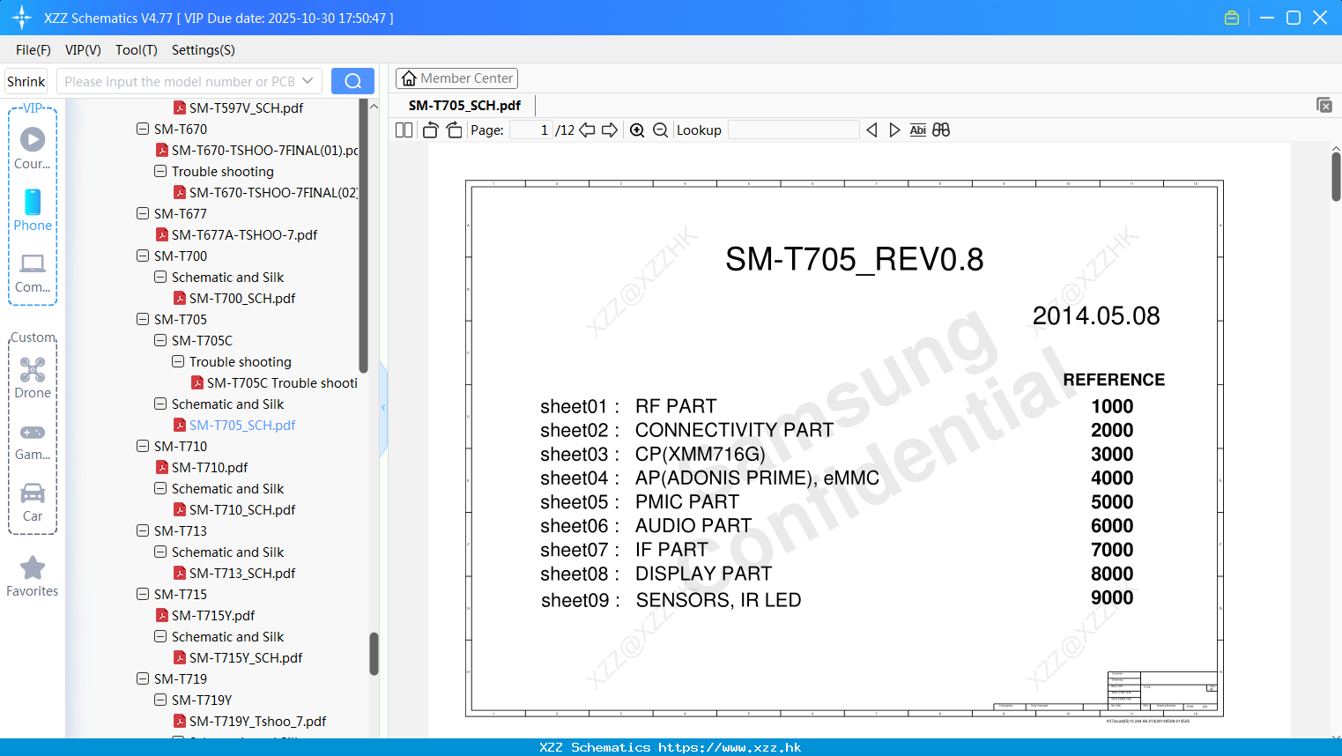Click the binoculars search icon
1342x756 pixels.
941,130
